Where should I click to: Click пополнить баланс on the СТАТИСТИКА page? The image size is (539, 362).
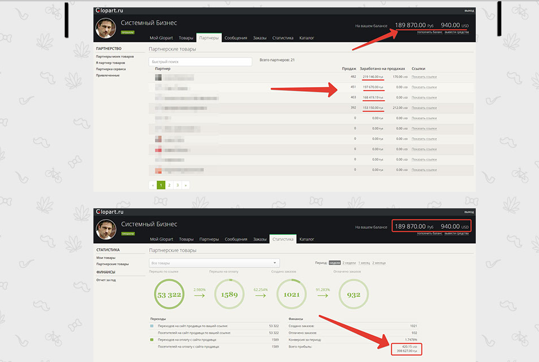430,233
